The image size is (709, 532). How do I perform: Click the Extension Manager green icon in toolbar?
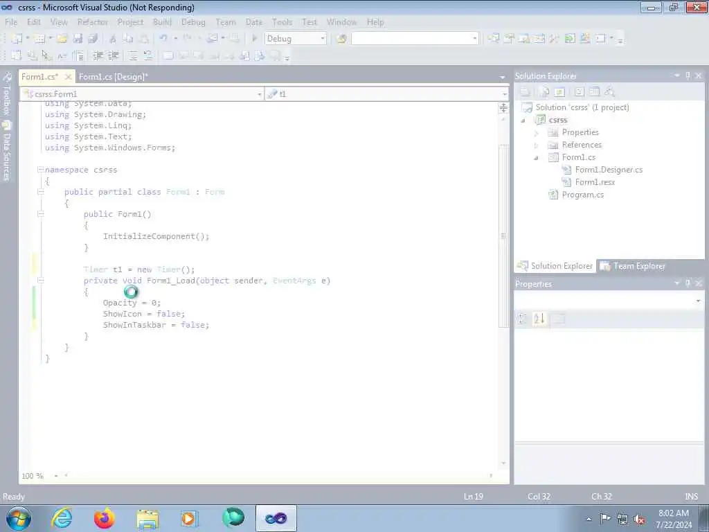(x=570, y=39)
